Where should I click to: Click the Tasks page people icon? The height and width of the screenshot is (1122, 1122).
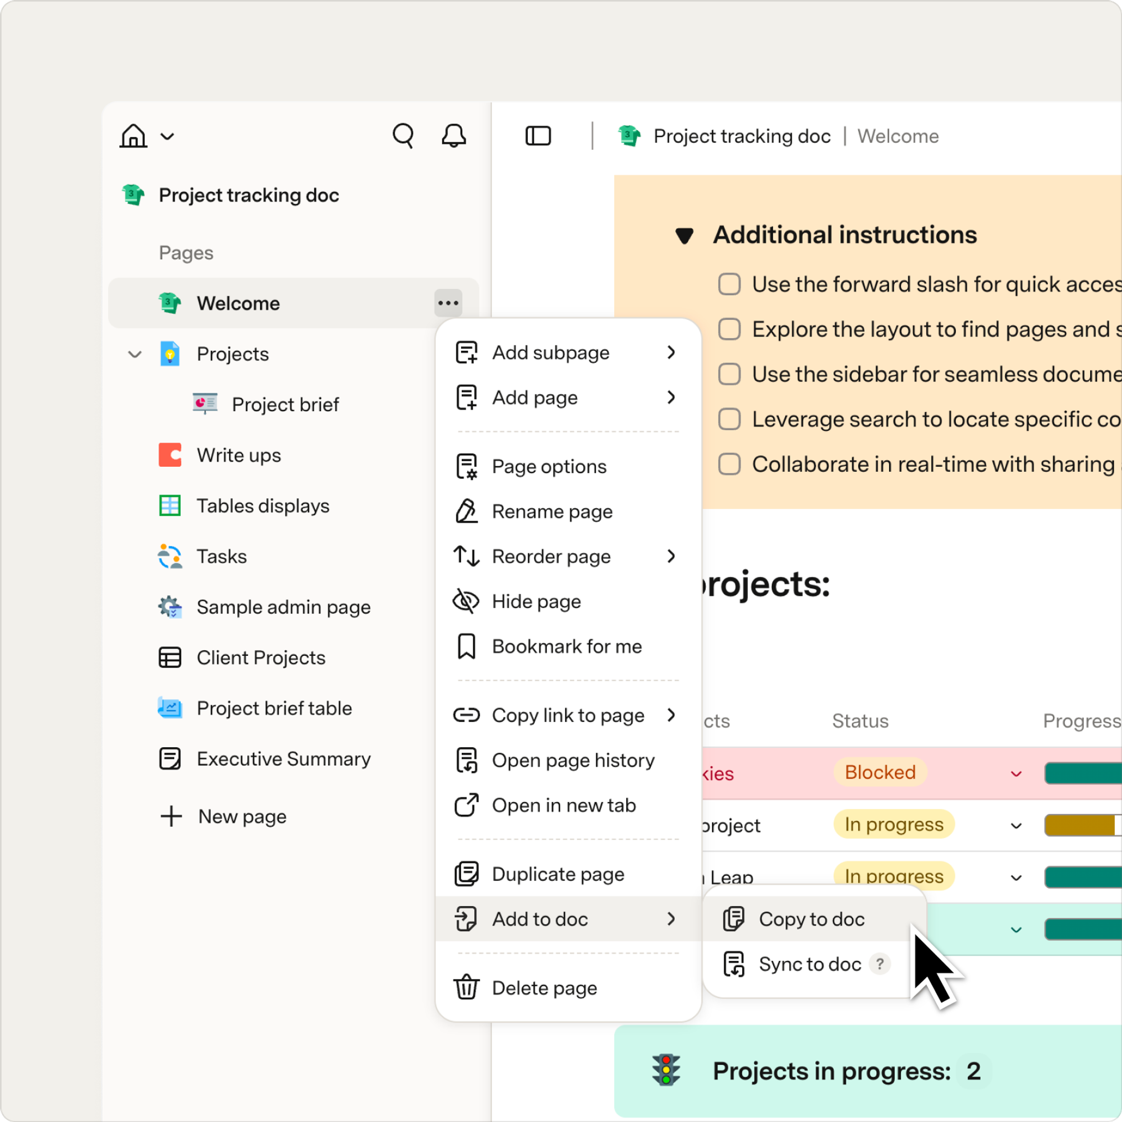(x=169, y=557)
